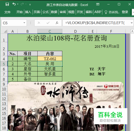
Task: Select column D header
Action: [x=76, y=31]
